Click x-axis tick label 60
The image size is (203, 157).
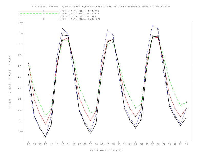pos(141,144)
